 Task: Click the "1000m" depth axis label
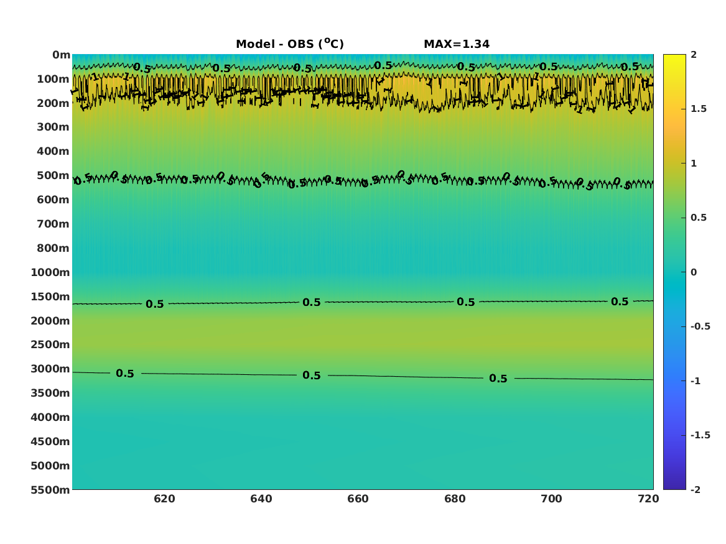point(50,272)
